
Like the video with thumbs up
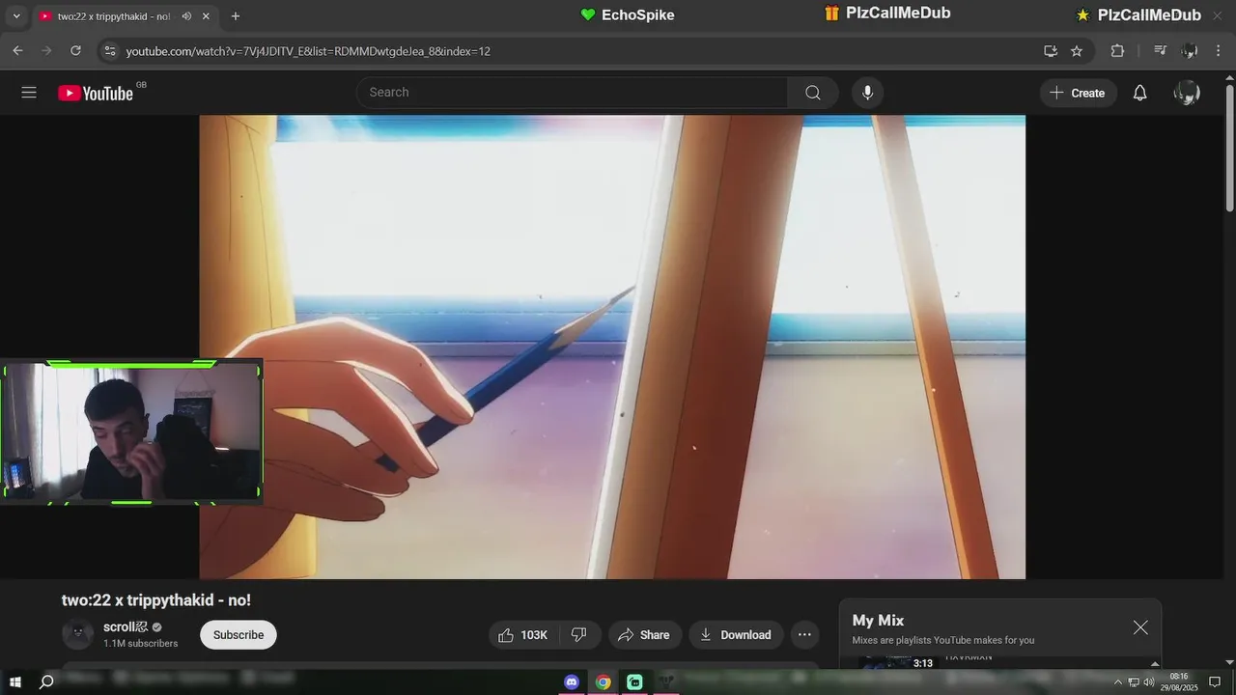(522, 635)
